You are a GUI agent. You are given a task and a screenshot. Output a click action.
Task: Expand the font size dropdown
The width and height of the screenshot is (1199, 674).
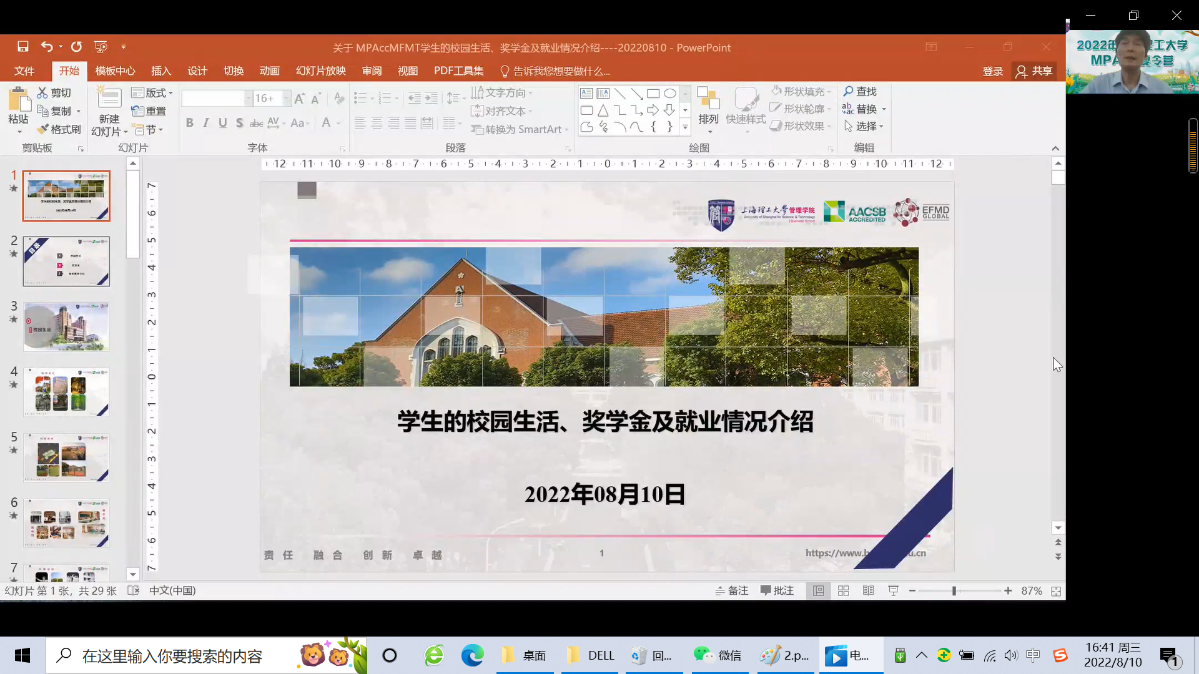[287, 99]
